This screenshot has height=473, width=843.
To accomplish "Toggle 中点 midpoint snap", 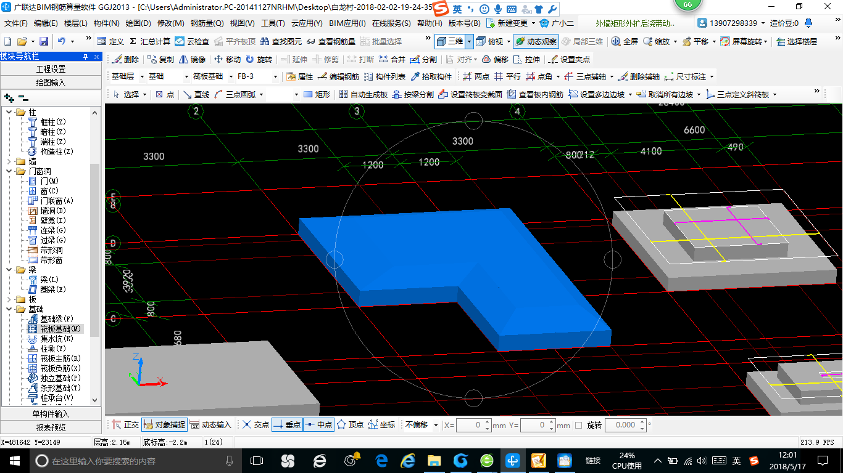I will (x=318, y=425).
